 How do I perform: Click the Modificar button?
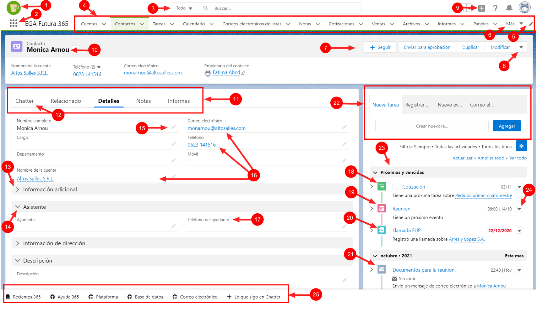click(x=500, y=47)
